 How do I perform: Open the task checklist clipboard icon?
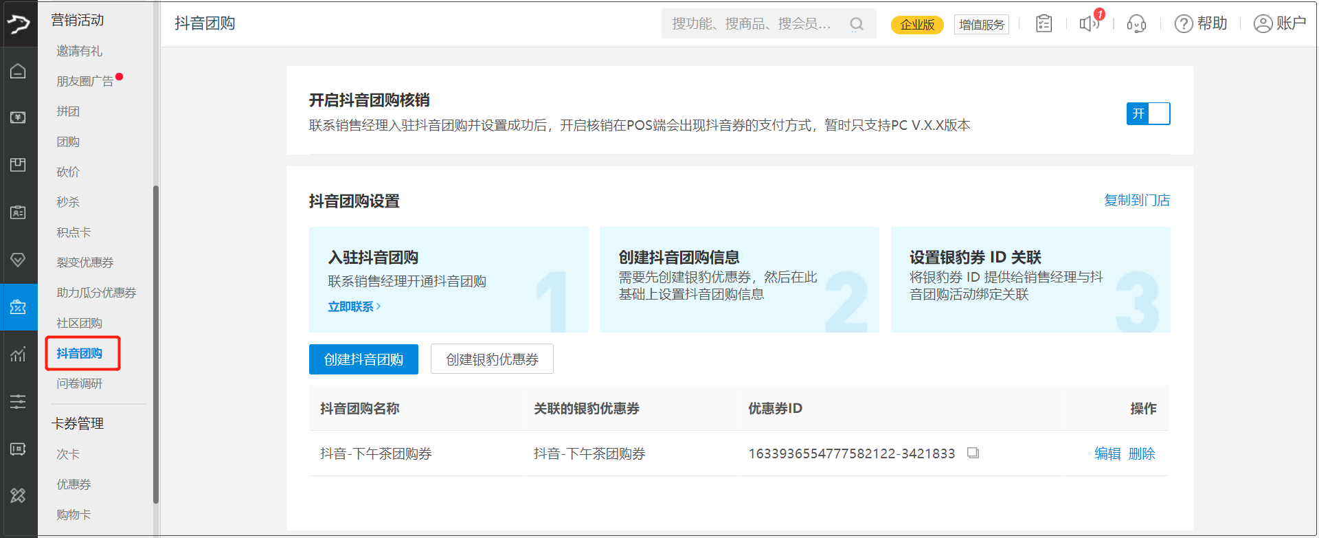pyautogui.click(x=1044, y=23)
